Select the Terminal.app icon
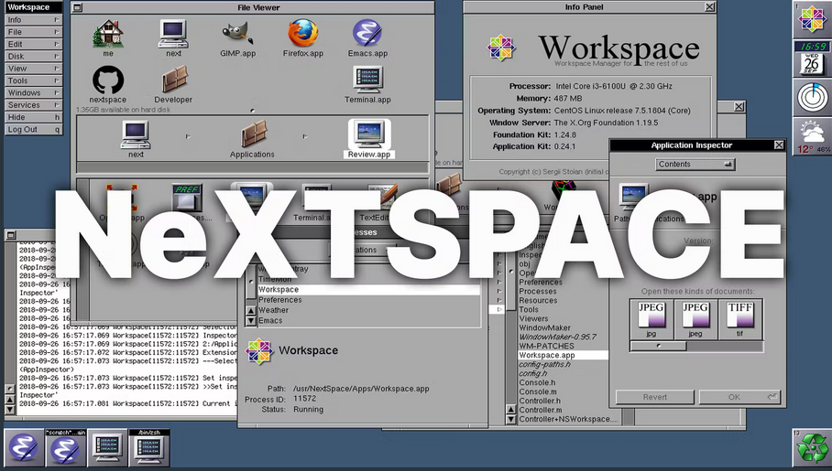This screenshot has height=471, width=832. tap(367, 80)
